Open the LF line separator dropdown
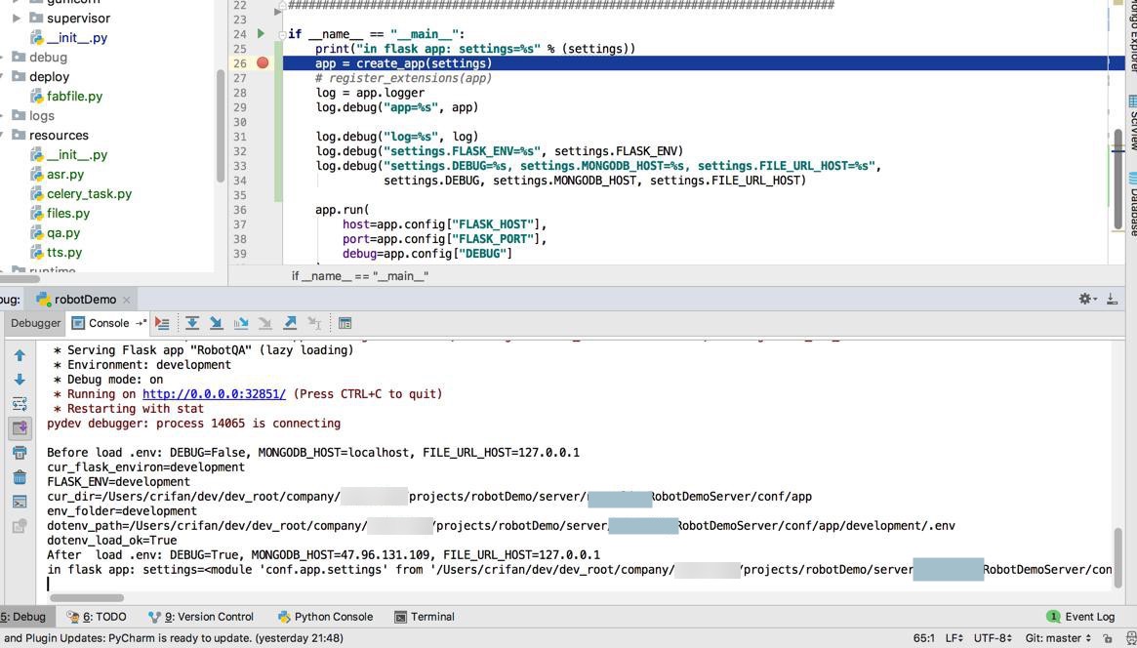The width and height of the screenshot is (1137, 648). (954, 638)
